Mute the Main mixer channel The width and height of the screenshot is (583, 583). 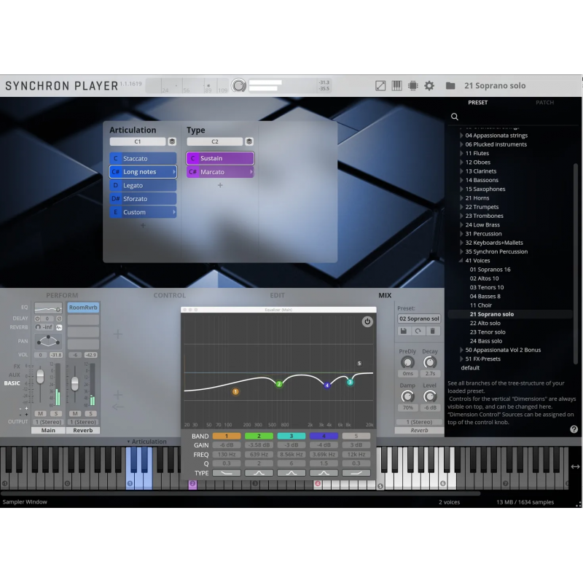tap(41, 413)
